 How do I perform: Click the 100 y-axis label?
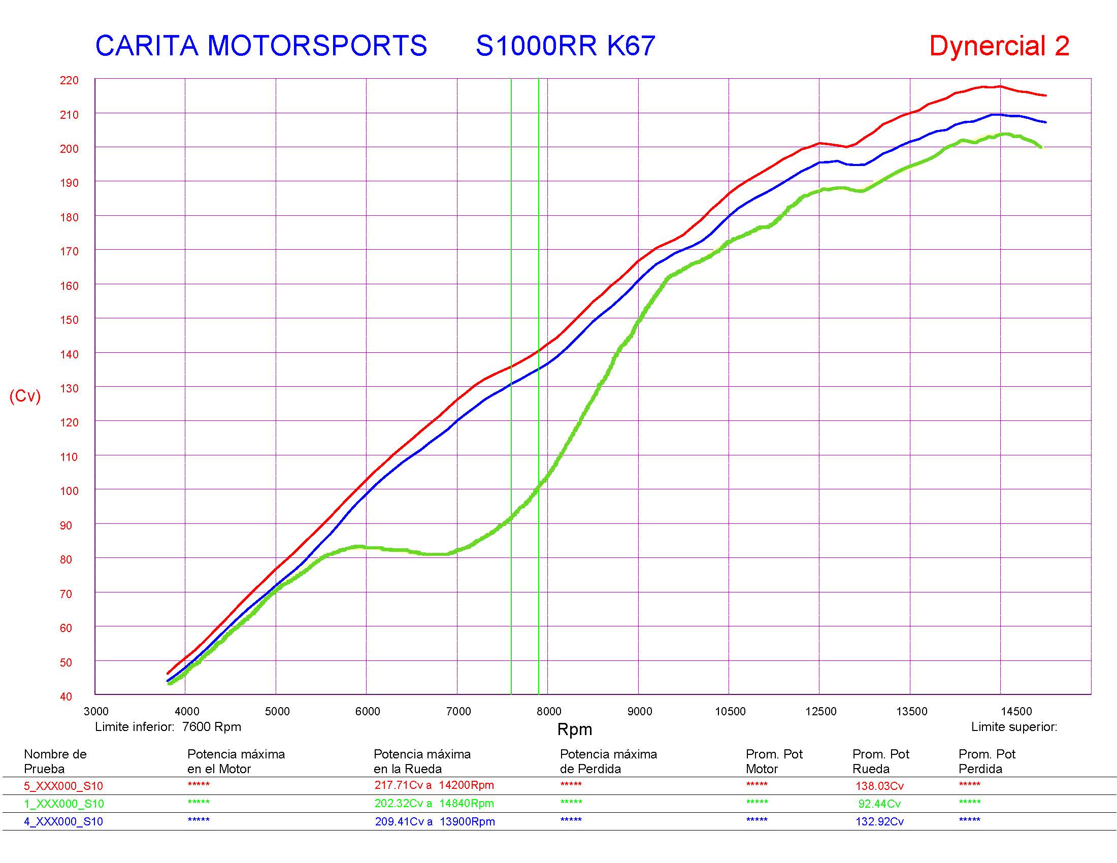(x=69, y=491)
